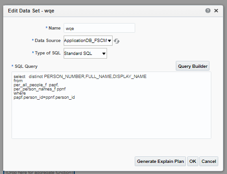The width and height of the screenshot is (227, 174).
Task: Open the Data Source dropdown
Action: pos(88,41)
